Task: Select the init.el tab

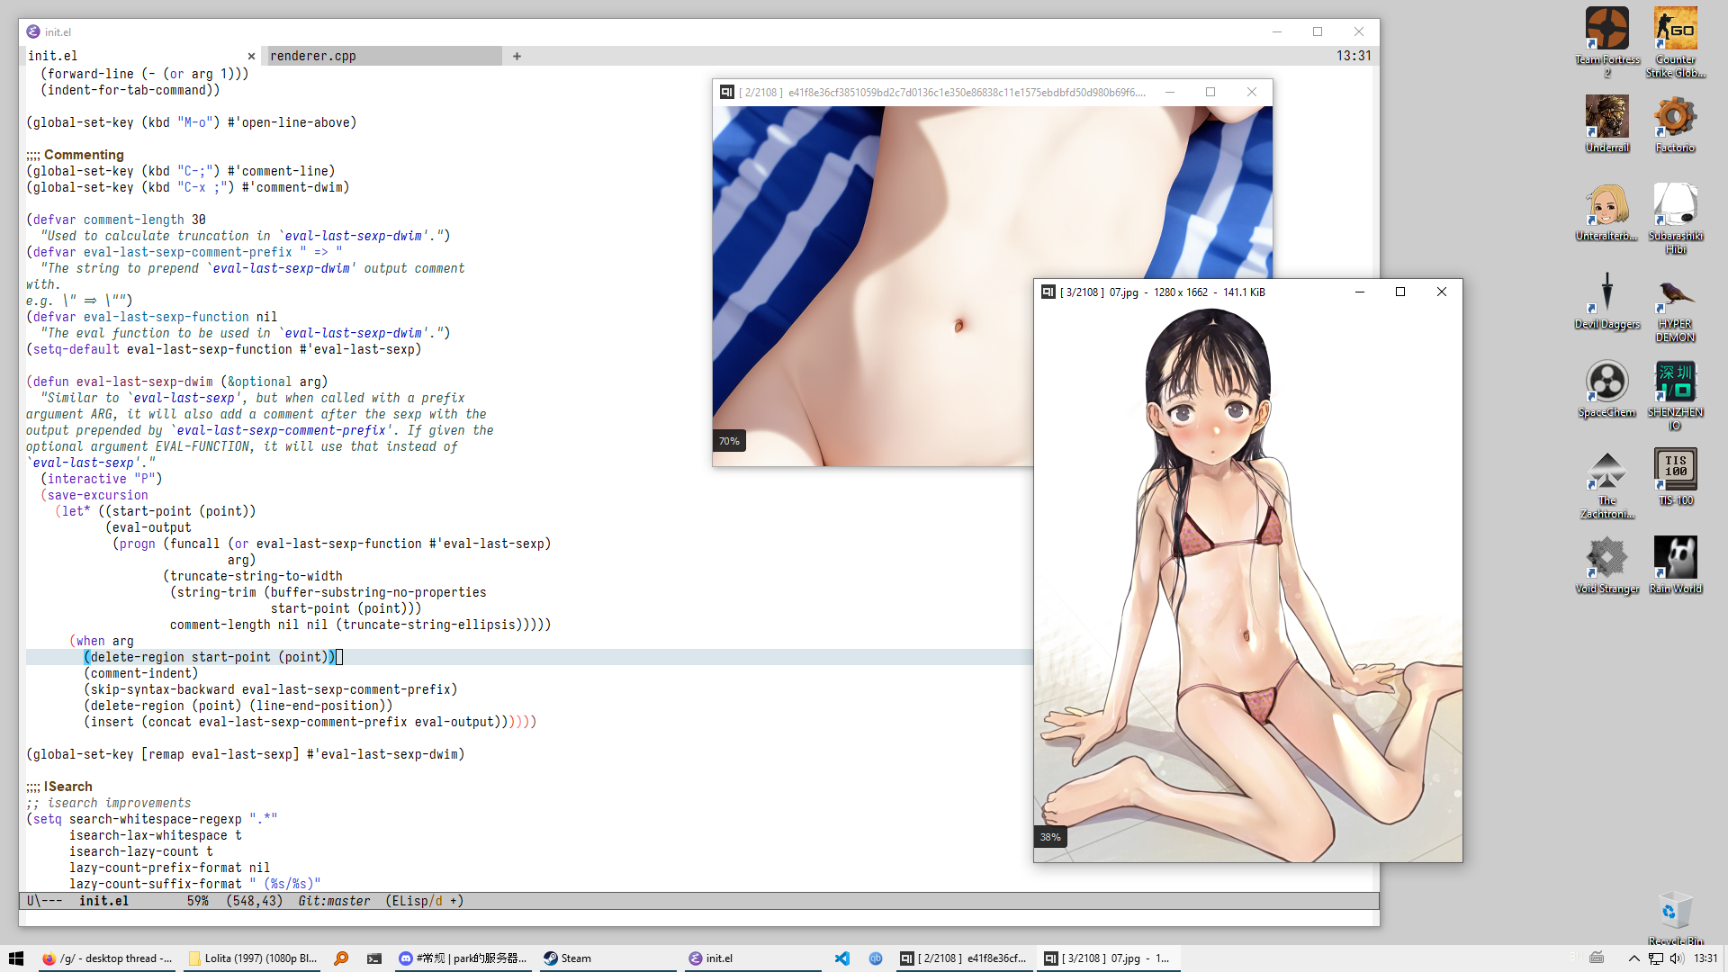Action: (x=53, y=56)
